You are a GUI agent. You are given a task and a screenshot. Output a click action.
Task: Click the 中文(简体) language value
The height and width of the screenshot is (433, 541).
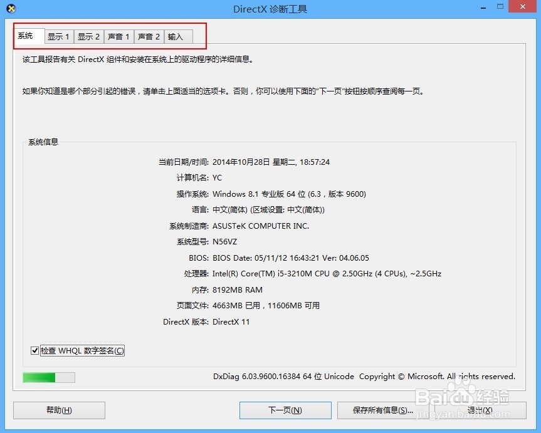coord(268,210)
